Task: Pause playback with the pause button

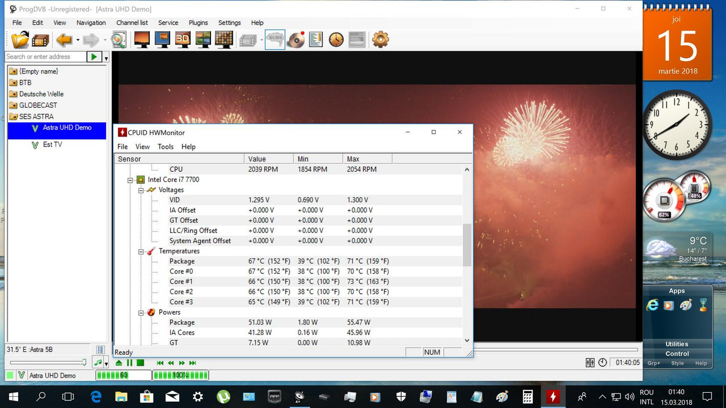Action: coord(129,363)
